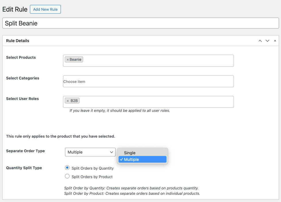Click the Add New Rule button
This screenshot has height=202, width=281.
(x=45, y=9)
